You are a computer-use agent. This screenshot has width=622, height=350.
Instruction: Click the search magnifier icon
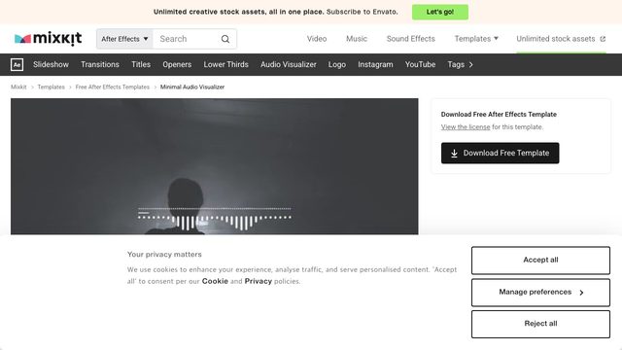pos(225,39)
